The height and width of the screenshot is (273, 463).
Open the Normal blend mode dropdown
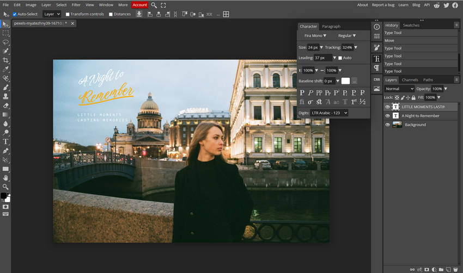click(x=399, y=89)
